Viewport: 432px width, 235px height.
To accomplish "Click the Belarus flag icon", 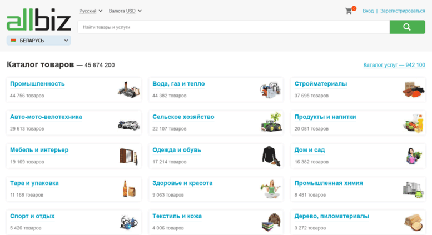I will (13, 41).
